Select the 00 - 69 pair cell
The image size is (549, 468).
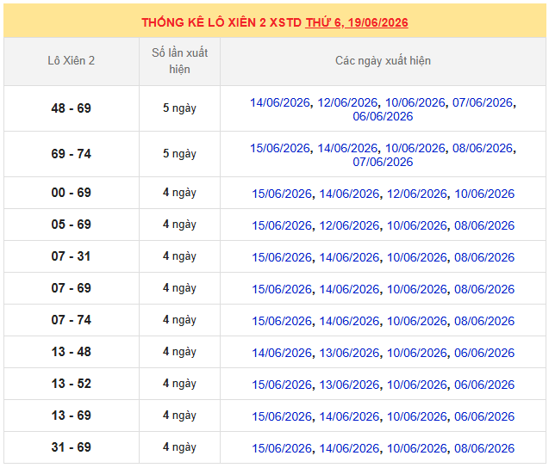coord(71,193)
